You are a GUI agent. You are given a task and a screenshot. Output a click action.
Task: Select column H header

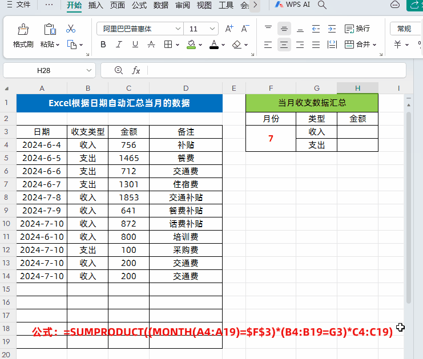(x=357, y=88)
